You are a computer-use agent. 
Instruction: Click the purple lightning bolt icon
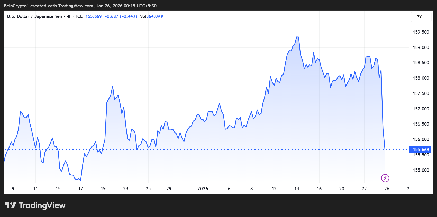click(x=385, y=178)
